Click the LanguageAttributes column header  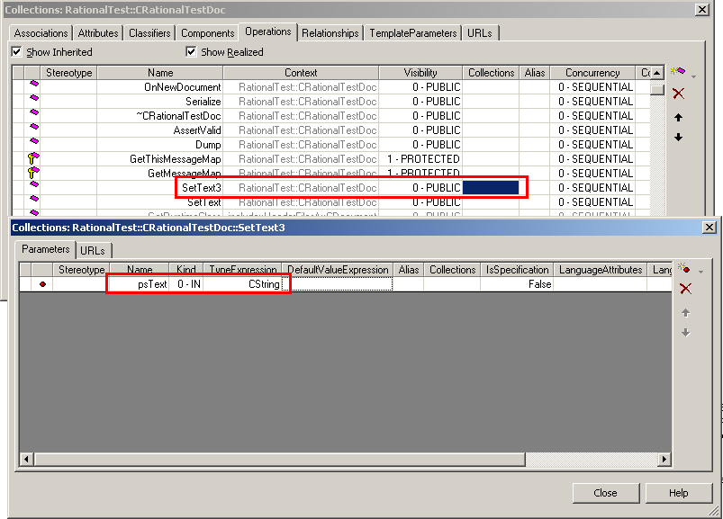(x=601, y=270)
